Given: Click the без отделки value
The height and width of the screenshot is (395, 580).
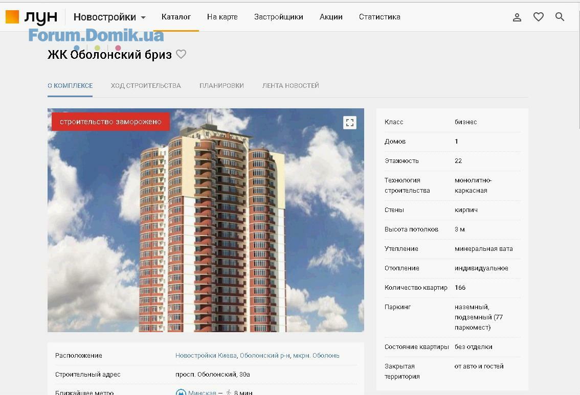Looking at the screenshot, I should tap(473, 346).
